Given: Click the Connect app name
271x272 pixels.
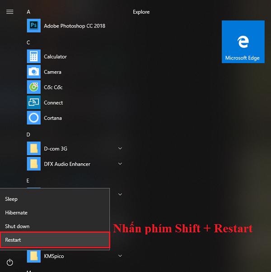Looking at the screenshot, I should point(53,103).
